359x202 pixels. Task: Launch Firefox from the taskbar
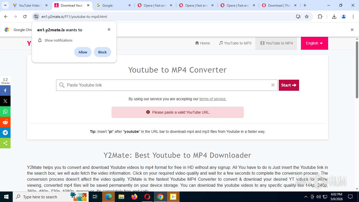pyautogui.click(x=134, y=197)
